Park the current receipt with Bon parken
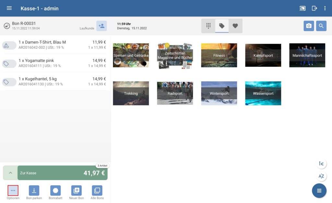 34,191
